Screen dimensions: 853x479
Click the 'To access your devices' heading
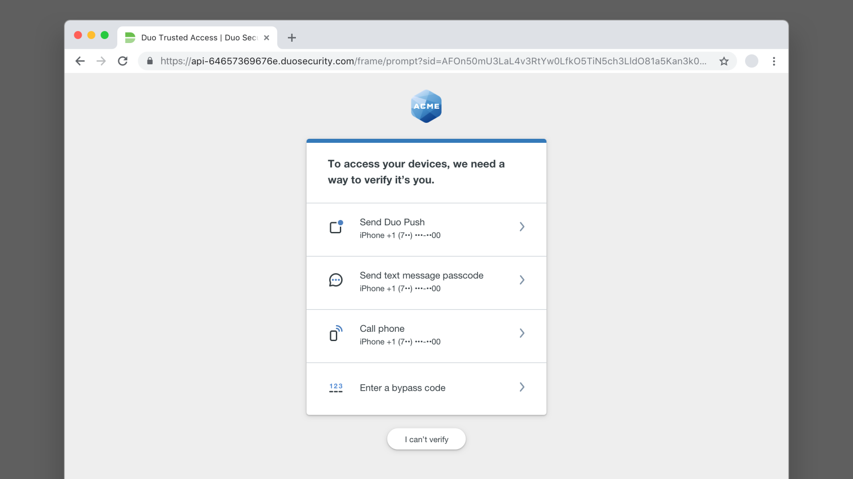pos(416,172)
